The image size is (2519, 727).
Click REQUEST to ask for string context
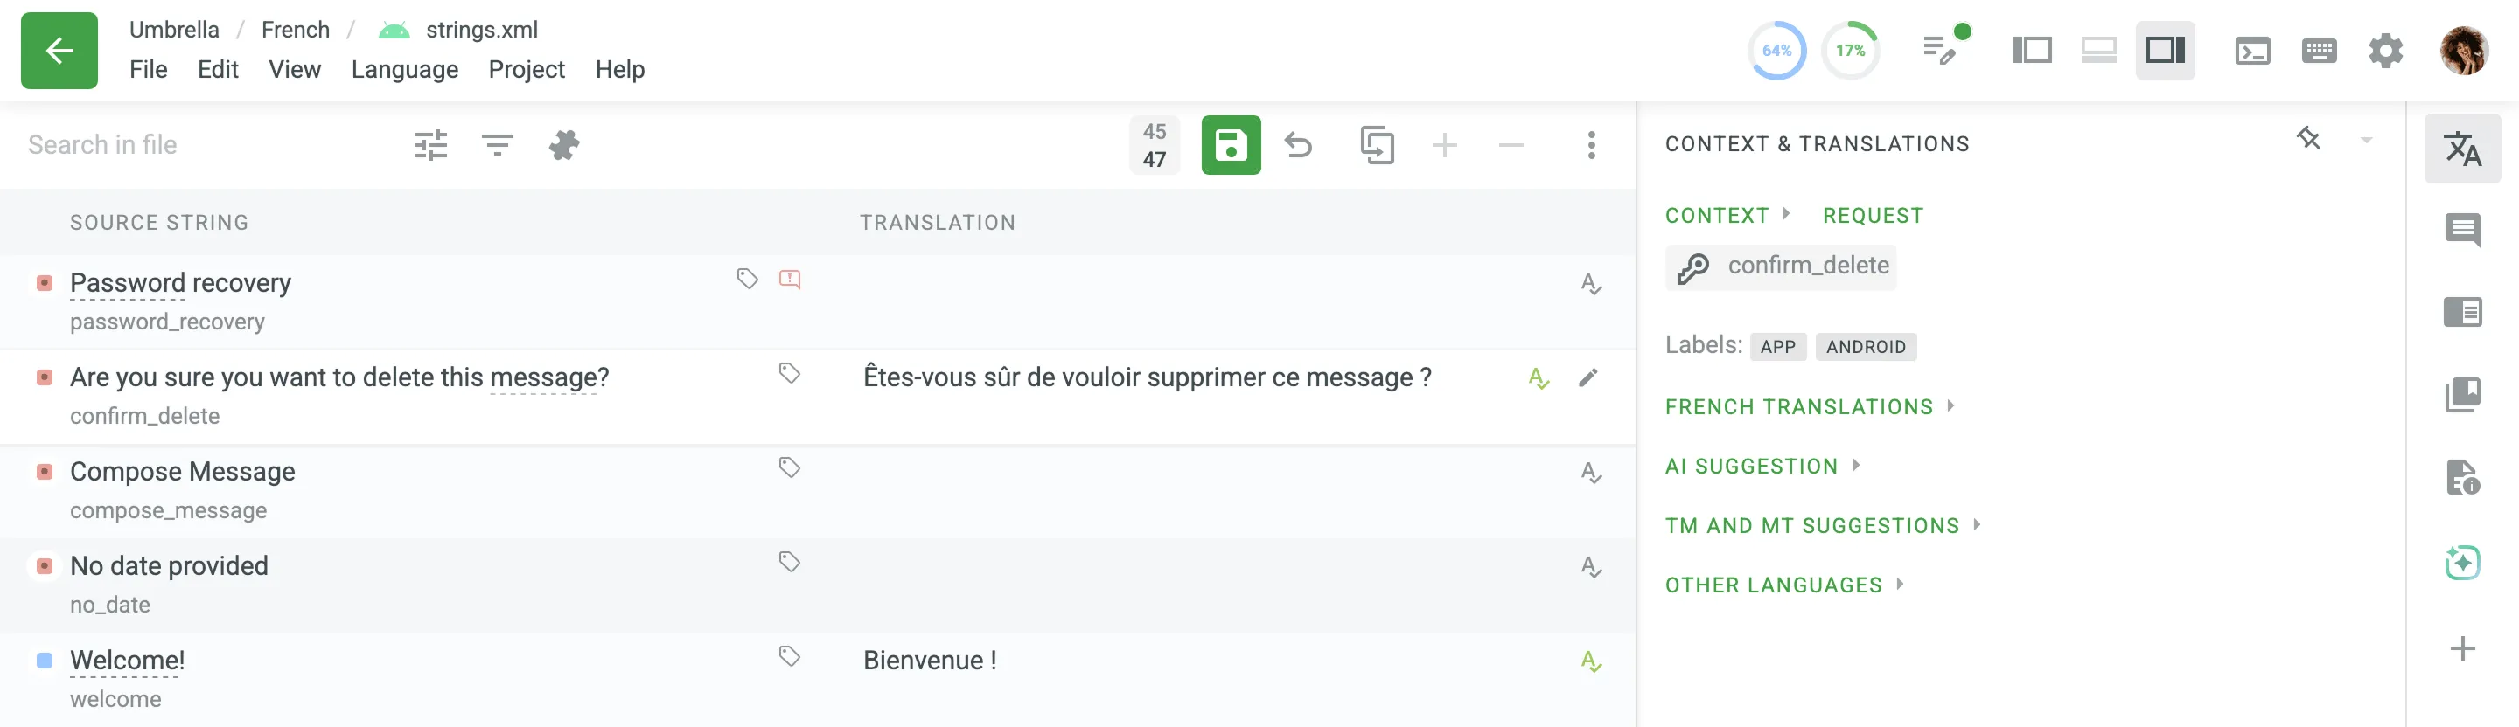point(1872,215)
